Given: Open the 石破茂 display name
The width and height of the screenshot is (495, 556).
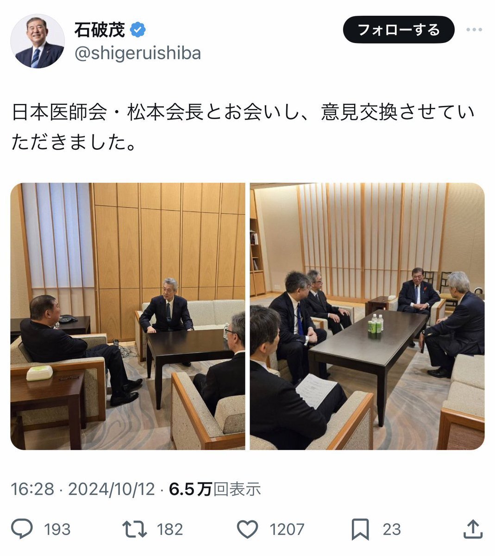Looking at the screenshot, I should (100, 30).
